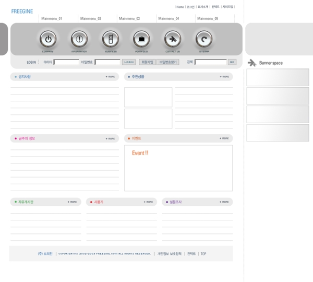
Task: Open the Portfolio briefcase icon
Action: pyautogui.click(x=141, y=39)
